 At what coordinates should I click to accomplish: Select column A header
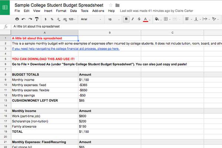[x=45, y=33]
